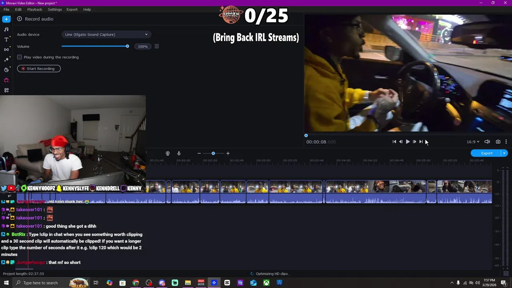The height and width of the screenshot is (288, 512).
Task: Open the More tools grid icon
Action: (x=6, y=90)
